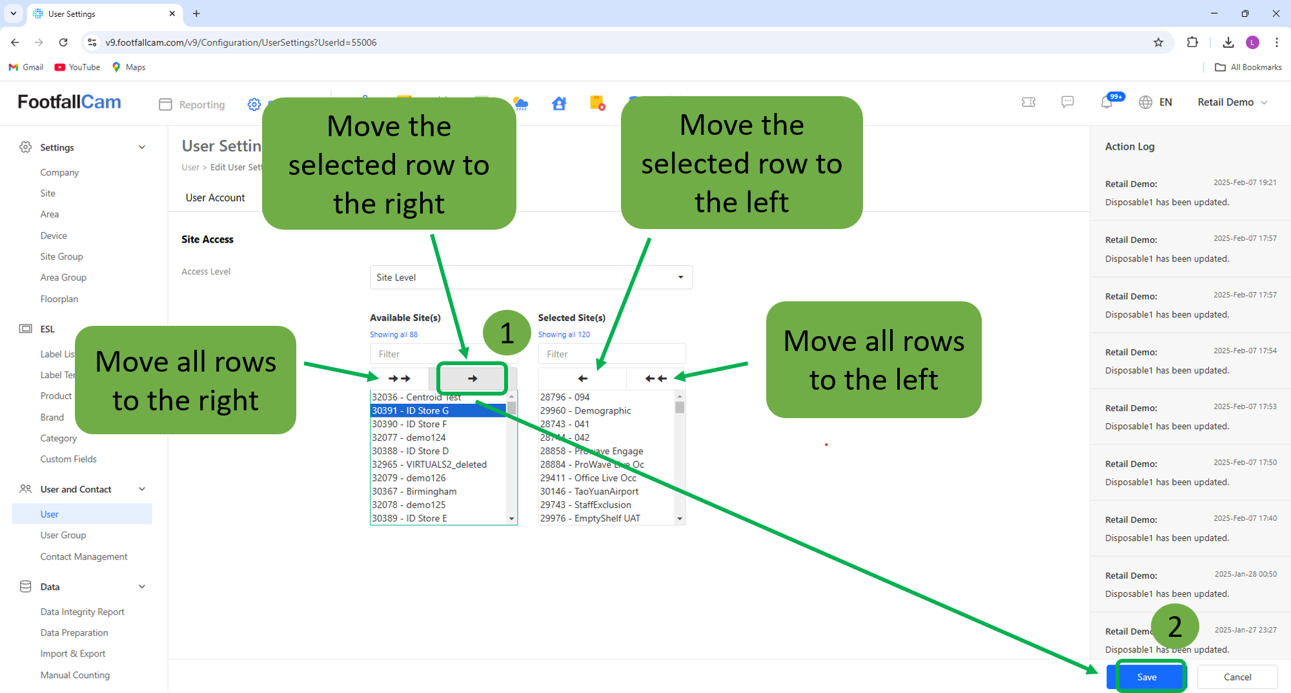Image resolution: width=1291 pixels, height=693 pixels.
Task: Click the move selected row left arrow
Action: coord(582,379)
